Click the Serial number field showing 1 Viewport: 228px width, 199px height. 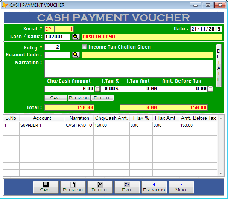click(64, 29)
